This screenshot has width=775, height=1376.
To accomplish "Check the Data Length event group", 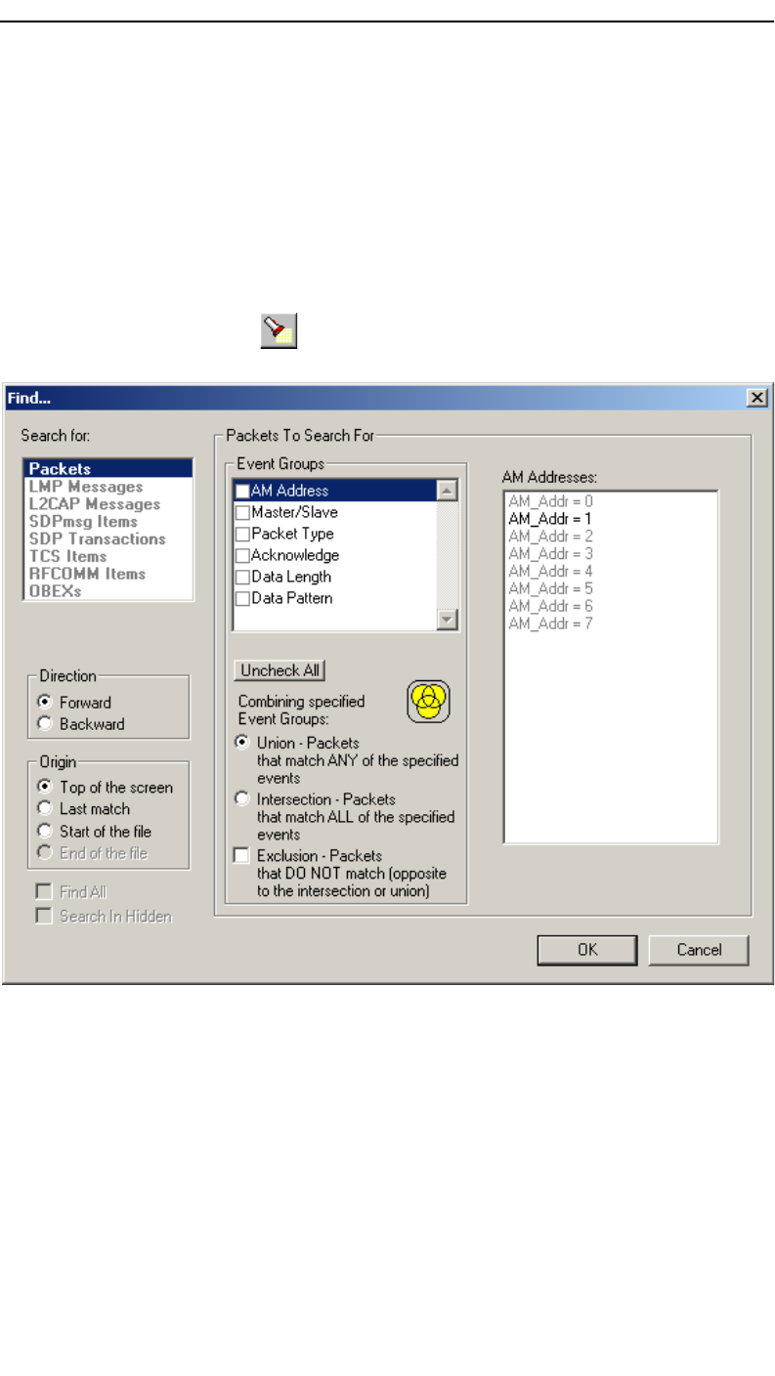I will [242, 577].
